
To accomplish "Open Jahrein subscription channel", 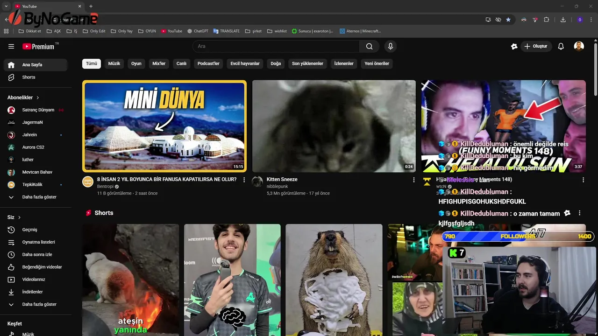I will [x=36, y=135].
